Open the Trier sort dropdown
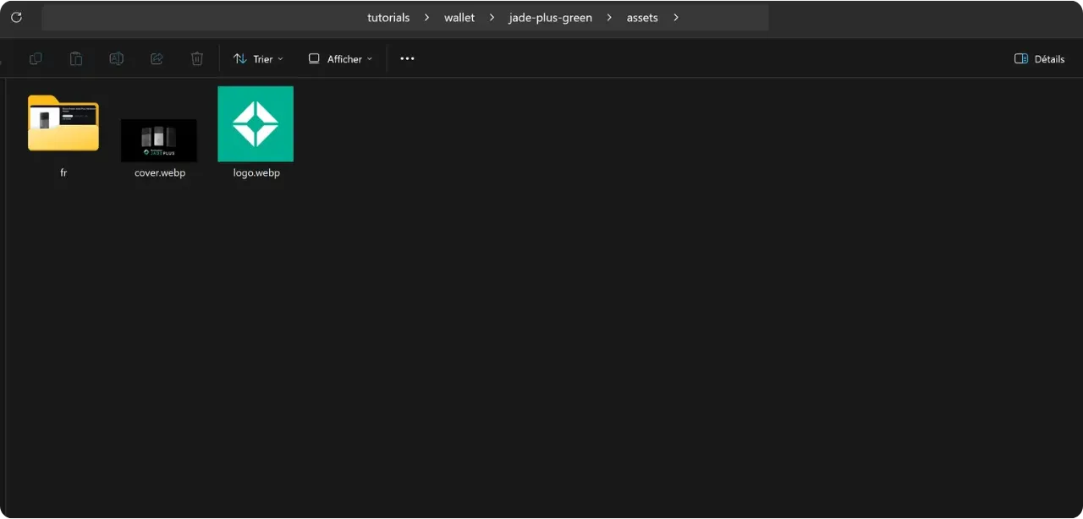This screenshot has height=519, width=1083. tap(258, 59)
